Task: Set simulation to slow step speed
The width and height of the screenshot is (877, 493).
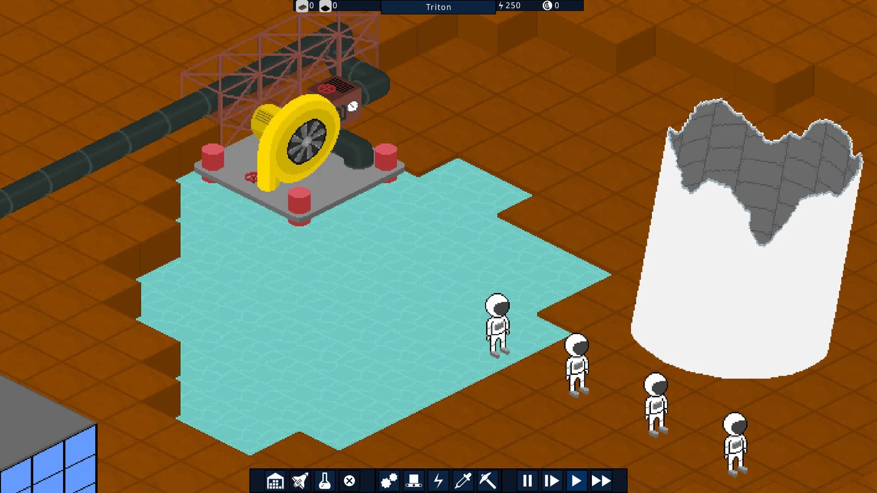Action: coord(552,481)
